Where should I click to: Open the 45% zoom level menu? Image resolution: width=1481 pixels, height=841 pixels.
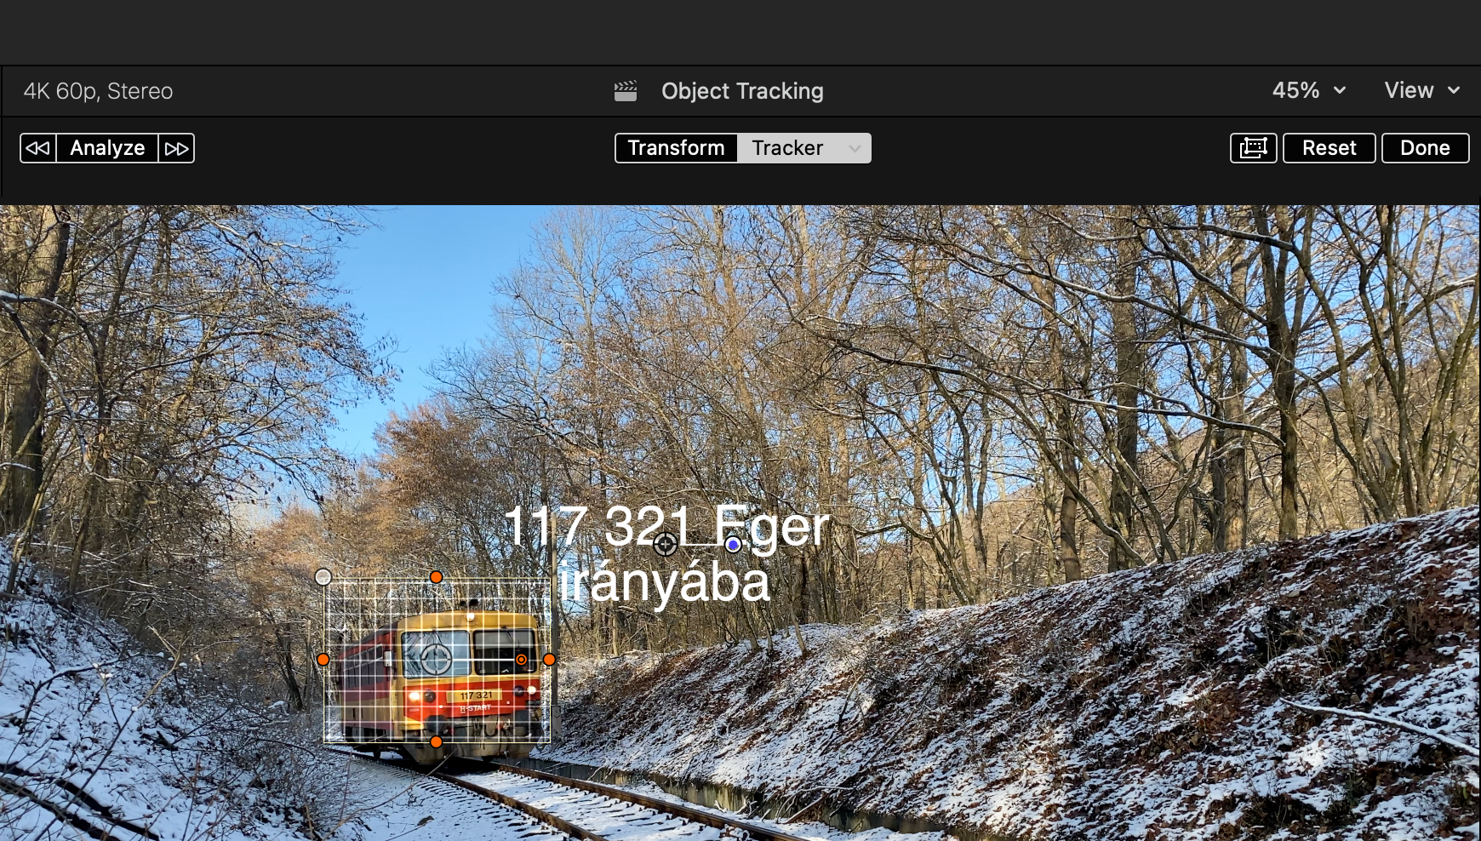(1309, 90)
